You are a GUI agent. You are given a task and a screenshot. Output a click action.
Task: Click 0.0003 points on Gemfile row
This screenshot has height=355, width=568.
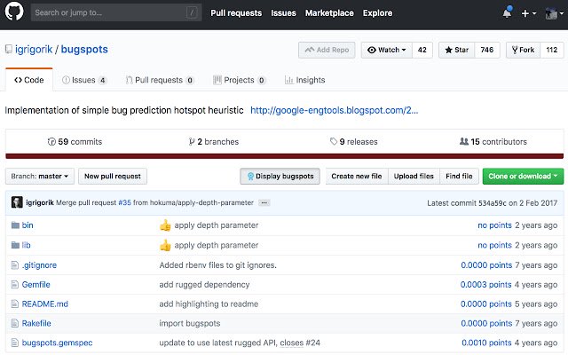(485, 284)
